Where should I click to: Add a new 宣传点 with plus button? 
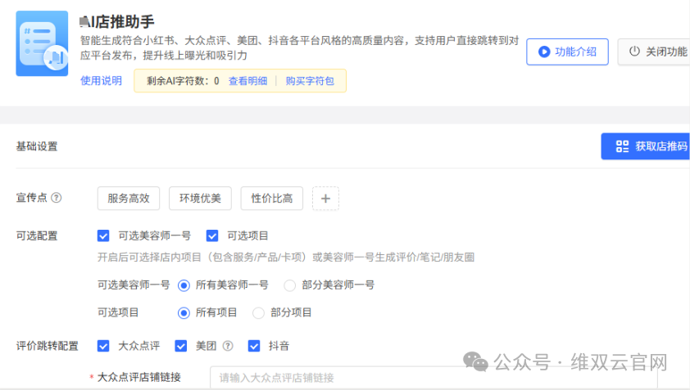(325, 199)
